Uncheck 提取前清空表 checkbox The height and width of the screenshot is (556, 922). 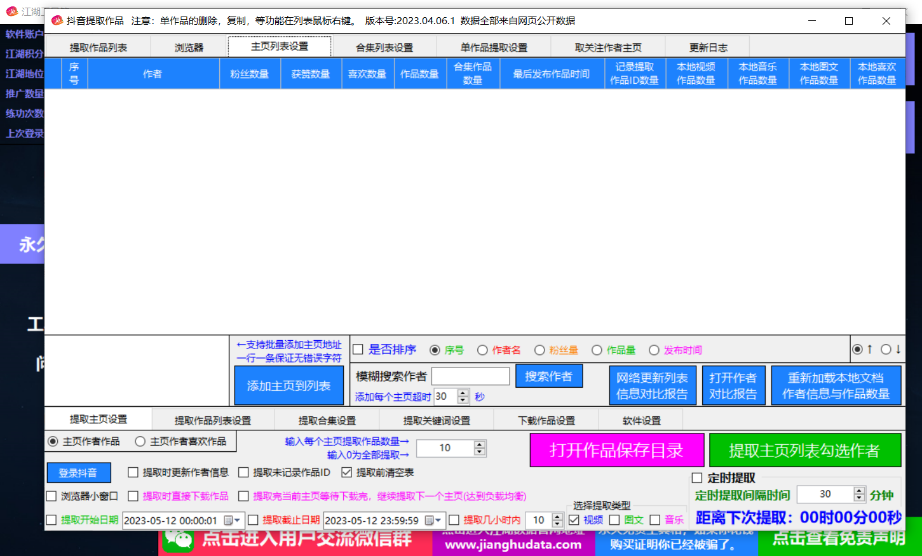coord(346,472)
